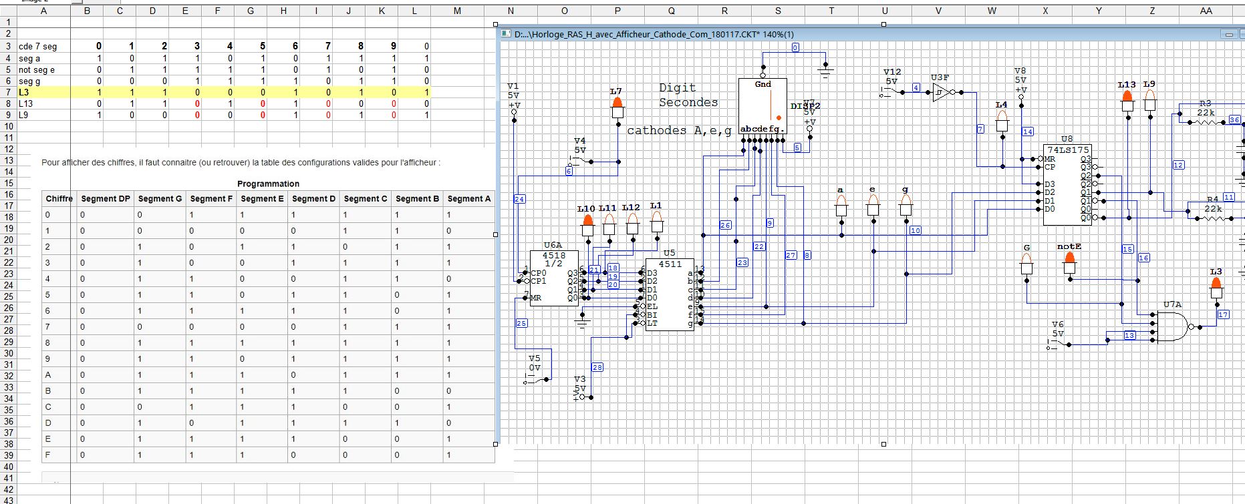
Task: Click the L9 lamp in the circuit diagram
Action: 1149,101
